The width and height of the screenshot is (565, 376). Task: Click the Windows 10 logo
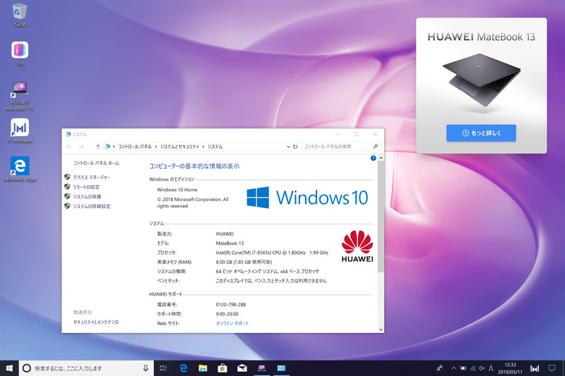(307, 198)
